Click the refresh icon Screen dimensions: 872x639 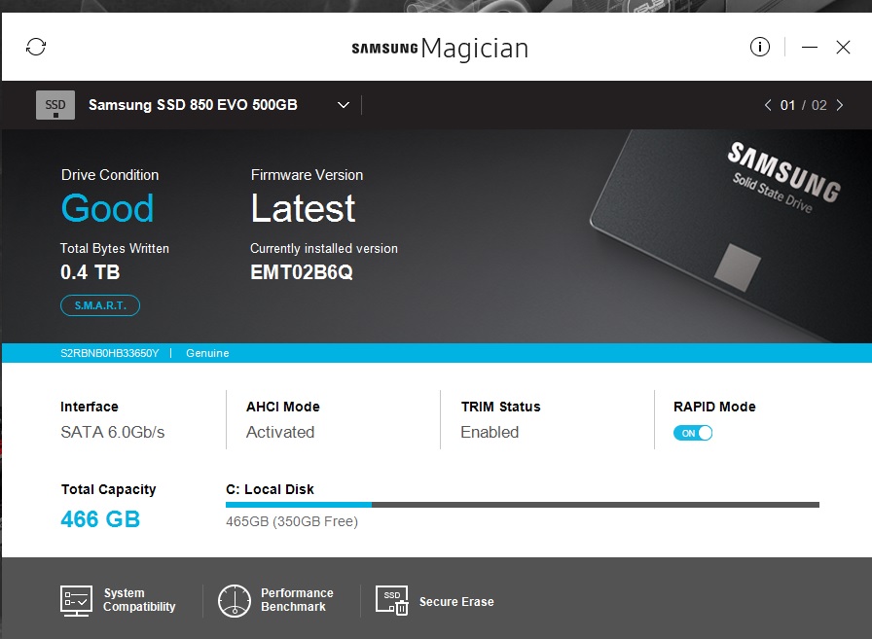(36, 48)
